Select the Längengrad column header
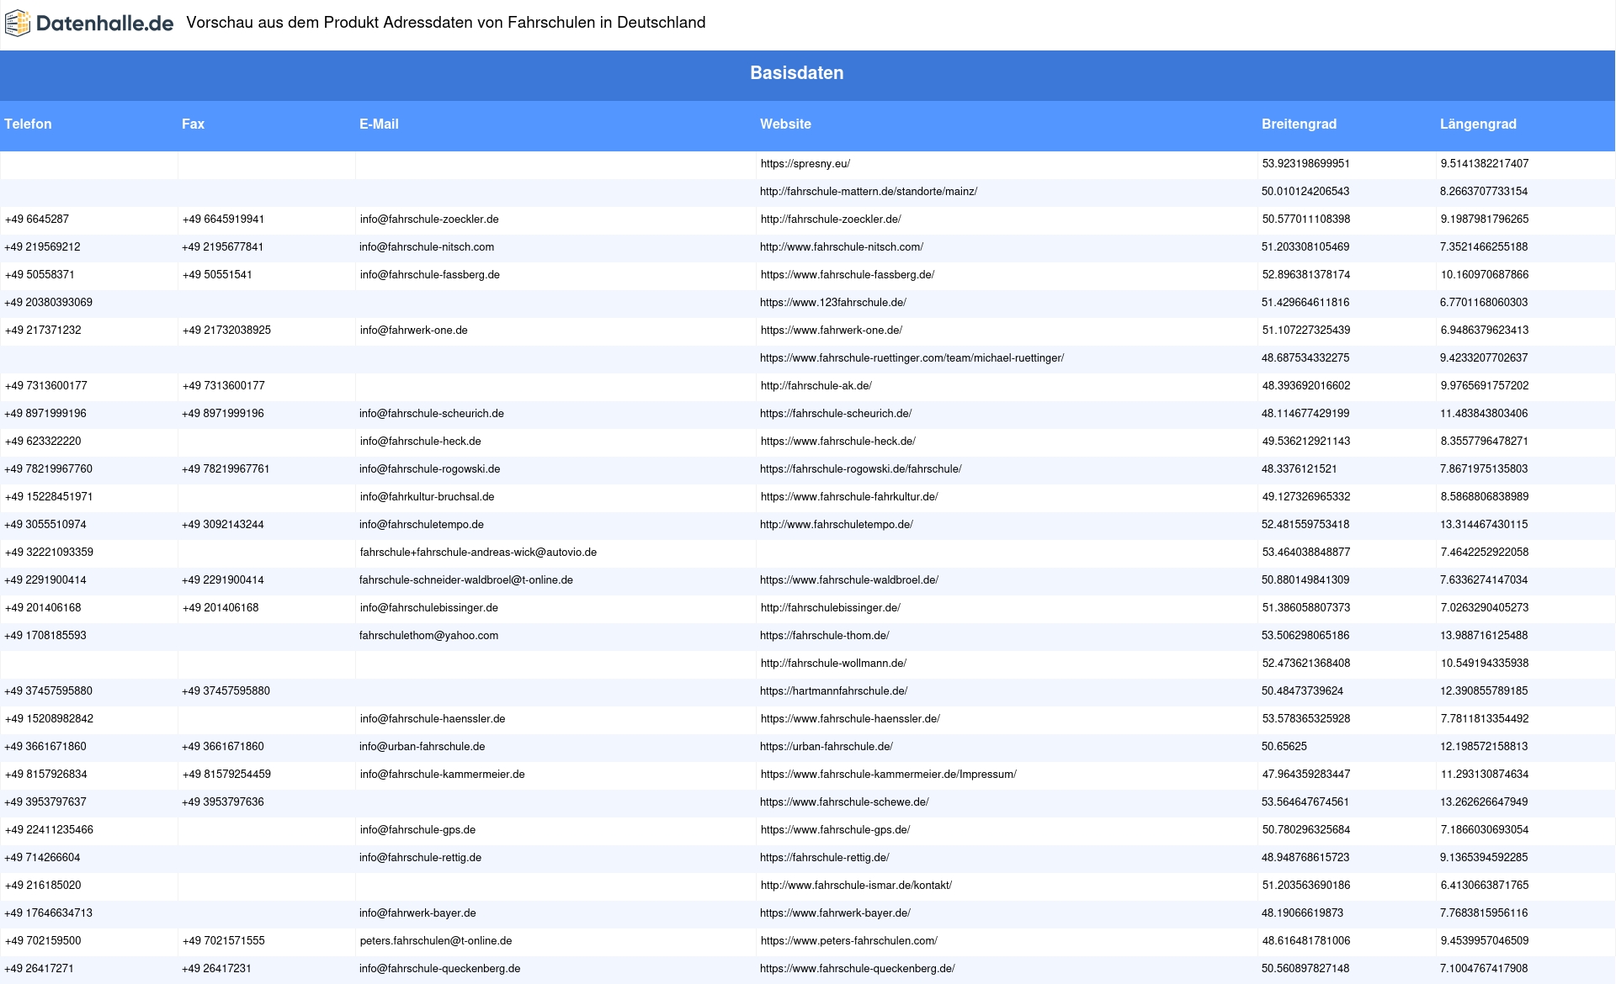 pyautogui.click(x=1478, y=124)
